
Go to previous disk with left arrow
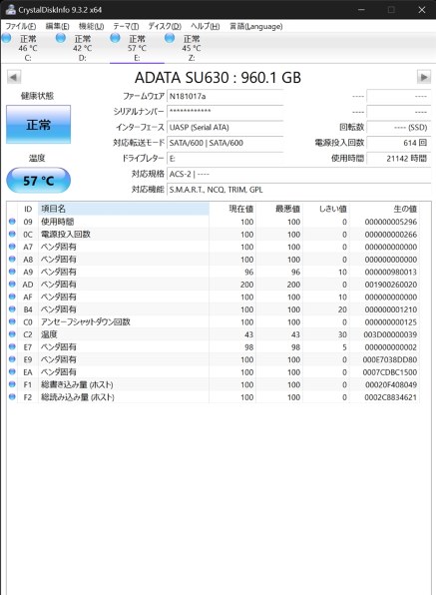(x=14, y=78)
